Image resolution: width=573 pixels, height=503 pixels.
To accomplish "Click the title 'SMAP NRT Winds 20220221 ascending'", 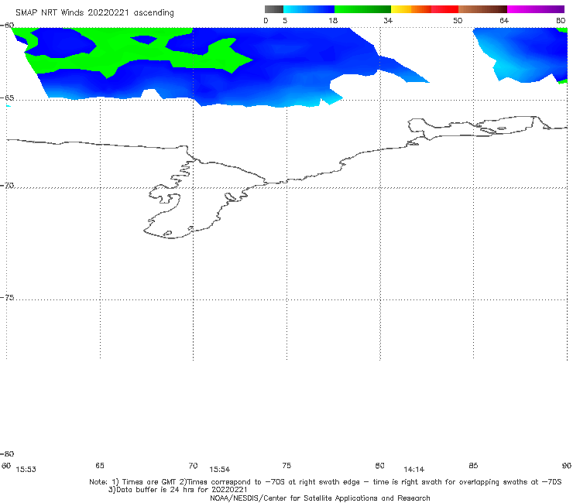I will (x=94, y=13).
